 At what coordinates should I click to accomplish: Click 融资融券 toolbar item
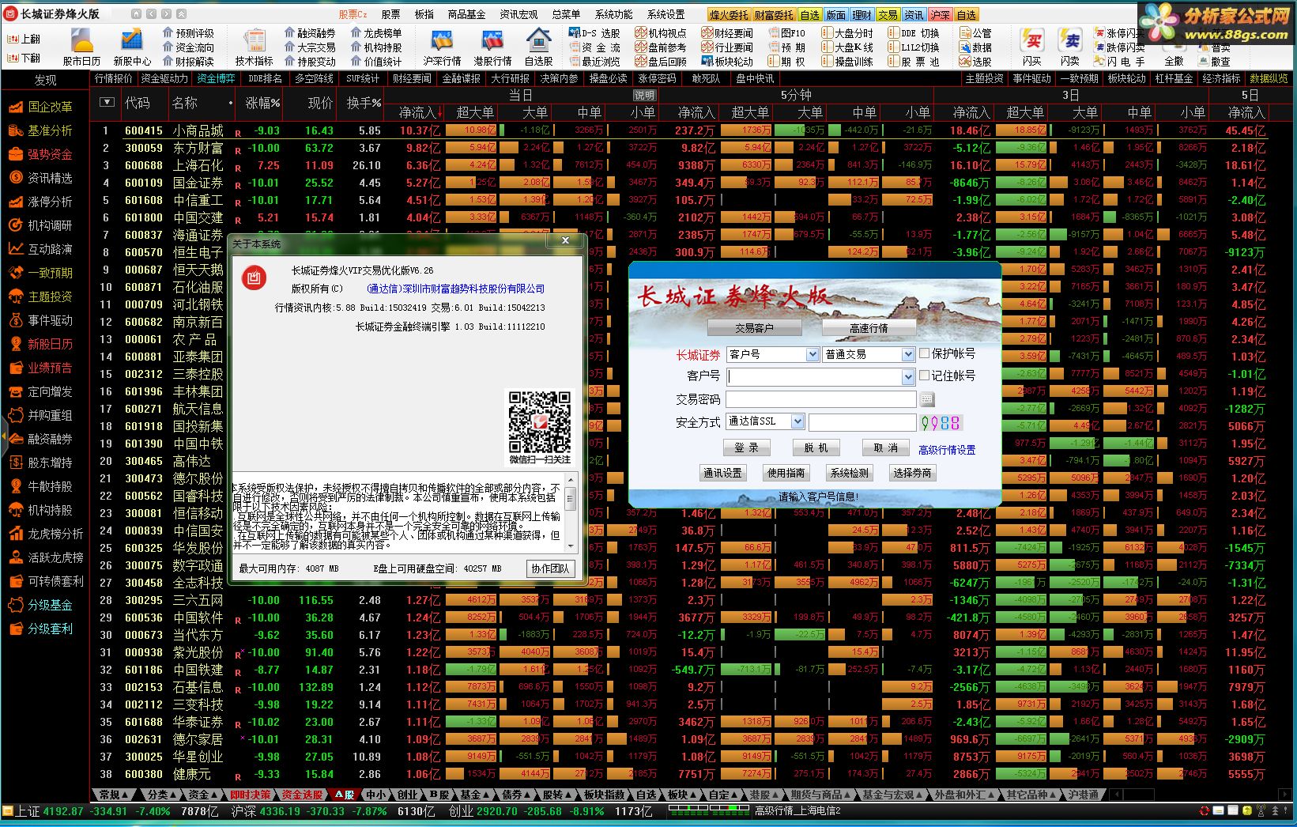pyautogui.click(x=309, y=33)
